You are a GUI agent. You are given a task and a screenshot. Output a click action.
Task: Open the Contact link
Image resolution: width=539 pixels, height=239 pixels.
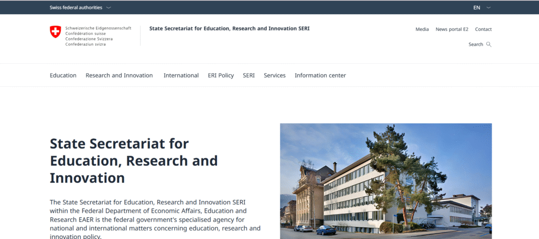(483, 29)
